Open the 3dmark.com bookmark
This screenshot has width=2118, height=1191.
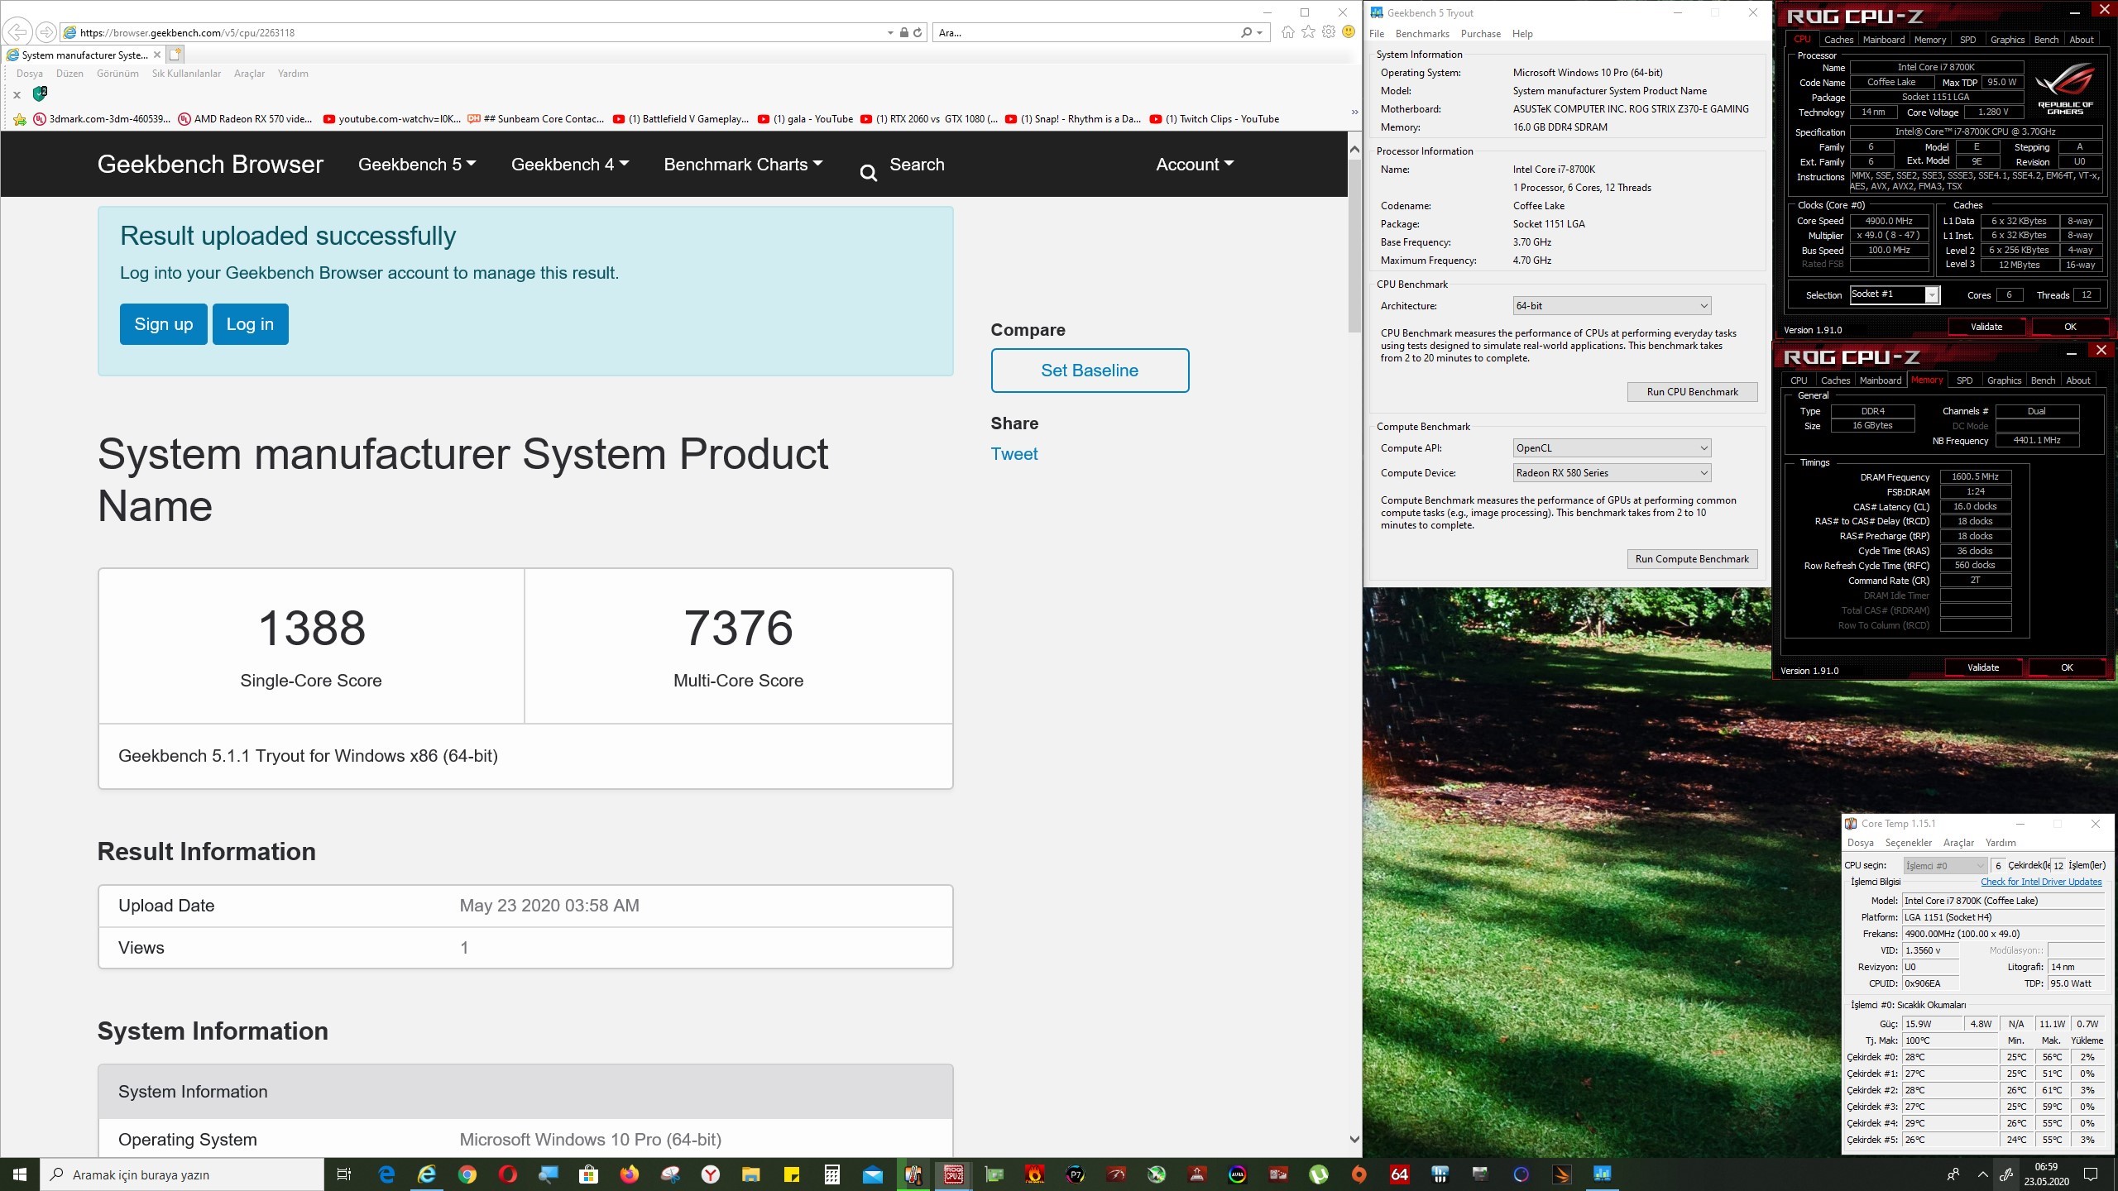click(x=102, y=119)
